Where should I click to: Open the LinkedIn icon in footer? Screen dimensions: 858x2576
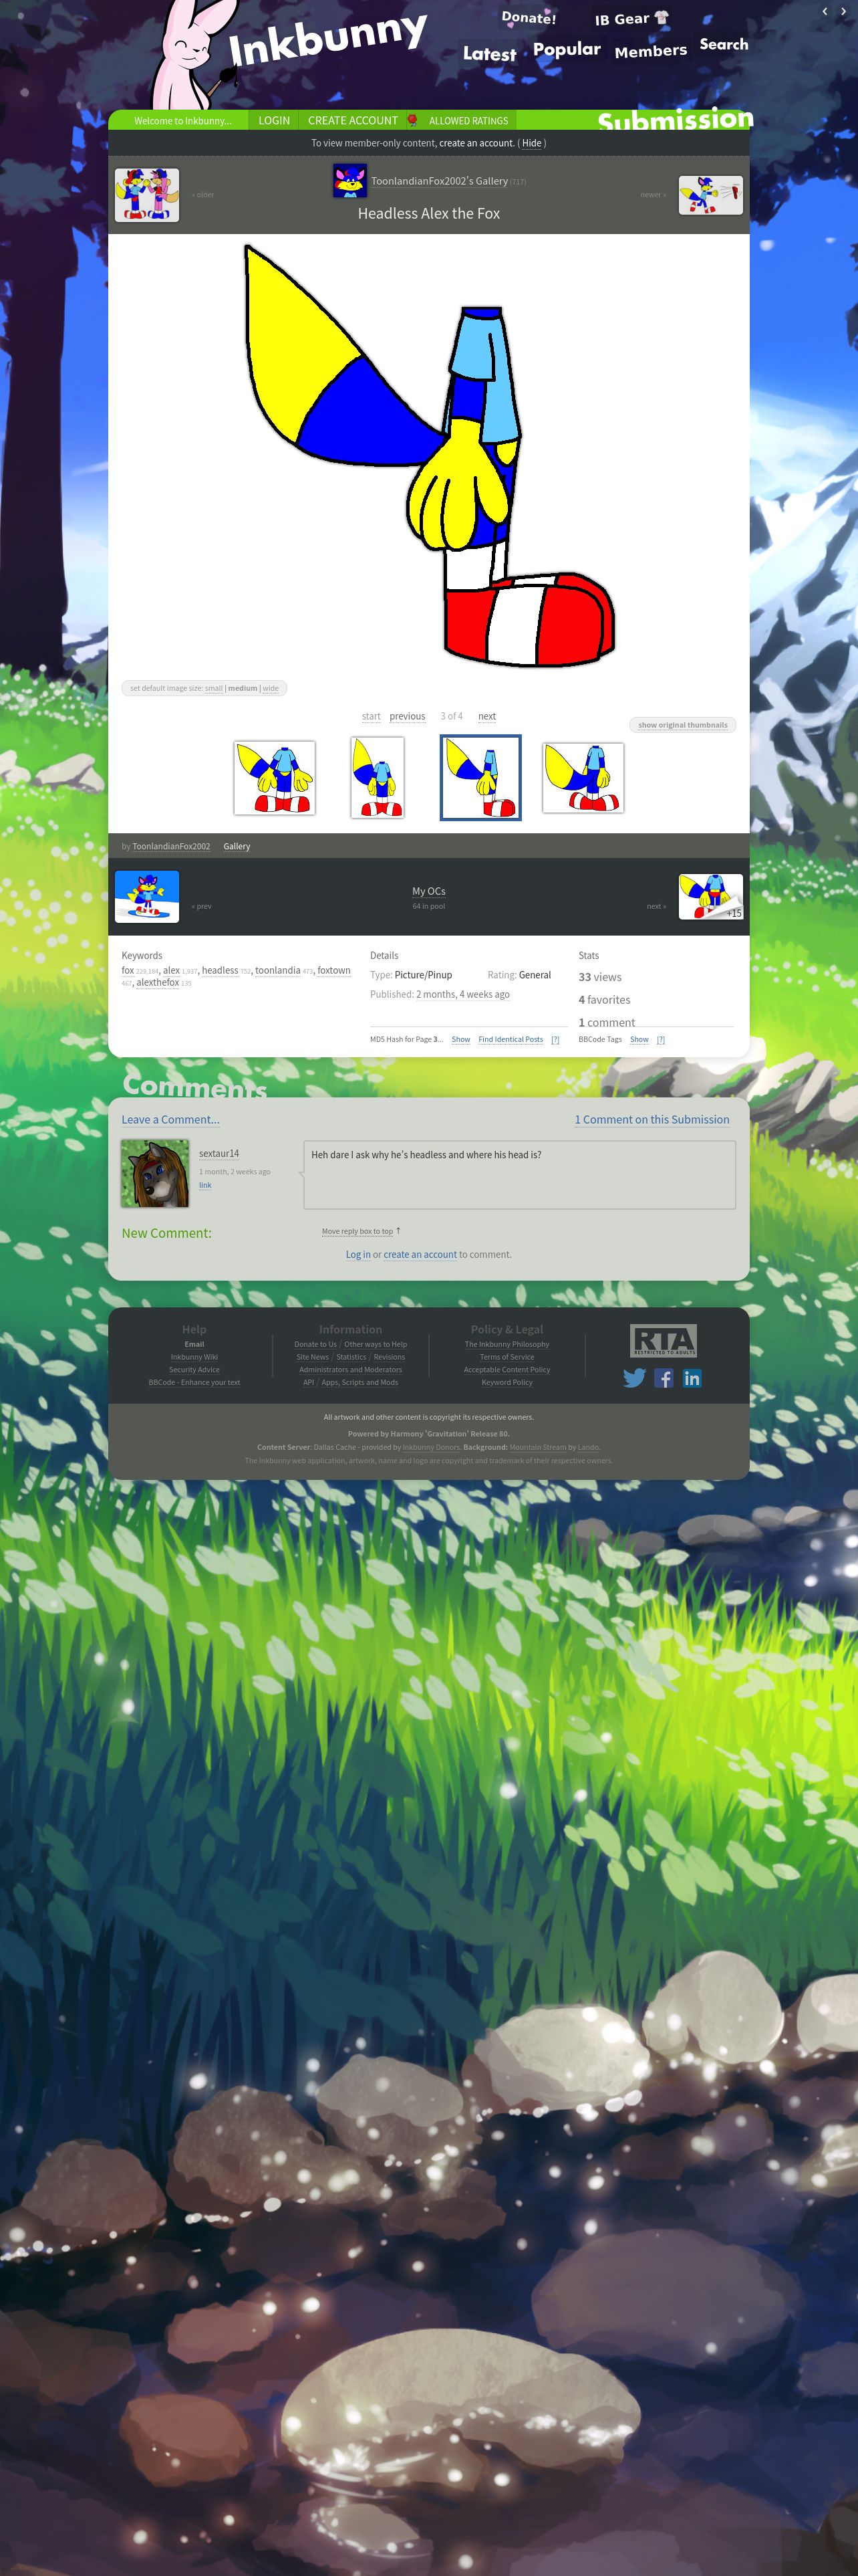click(691, 1378)
